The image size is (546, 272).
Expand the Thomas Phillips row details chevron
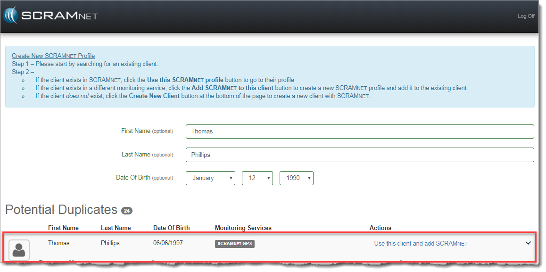pyautogui.click(x=528, y=243)
